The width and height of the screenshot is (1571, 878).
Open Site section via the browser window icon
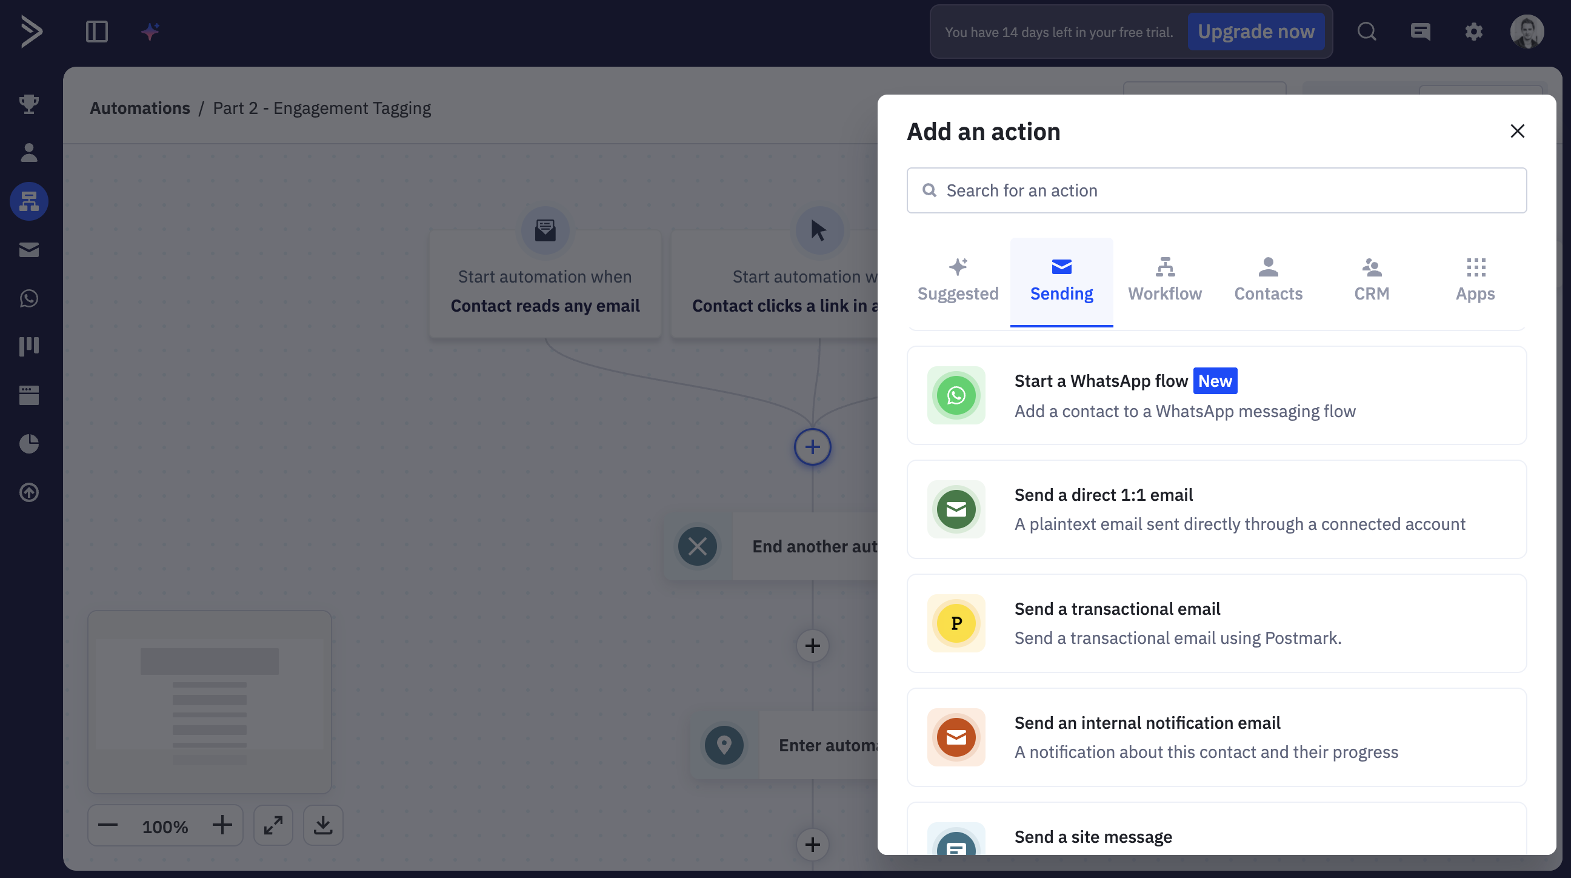pyautogui.click(x=28, y=395)
